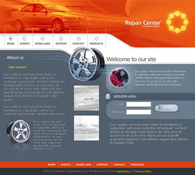
Task: Select the CONTACT radio button in top navigation
Action: tap(78, 39)
